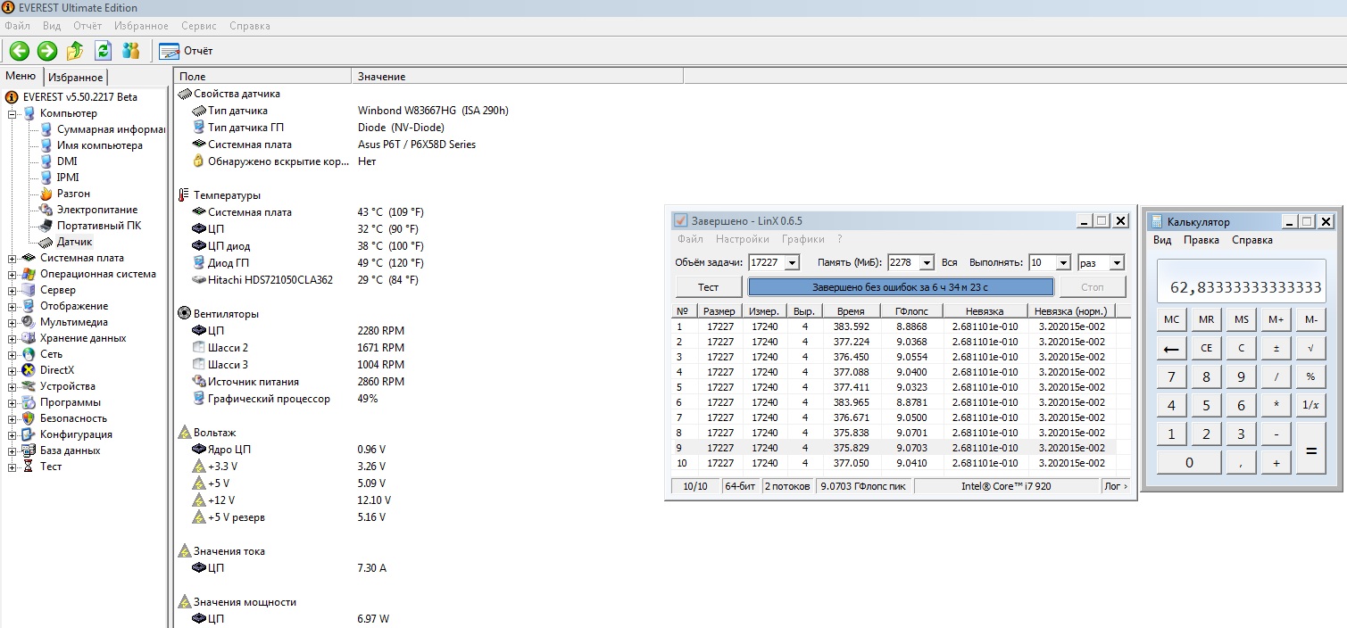1347x628 pixels.
Task: Expand the DirectX tree branch
Action: pyautogui.click(x=12, y=371)
